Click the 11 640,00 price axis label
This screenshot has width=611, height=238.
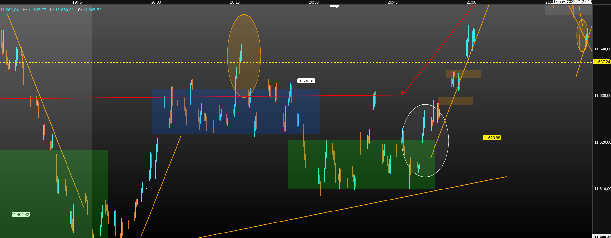(x=603, y=49)
